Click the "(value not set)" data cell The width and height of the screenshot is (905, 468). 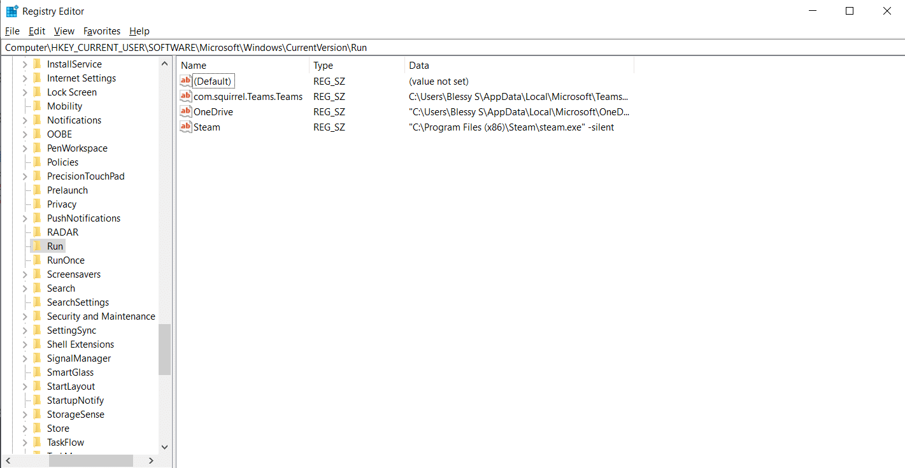439,82
